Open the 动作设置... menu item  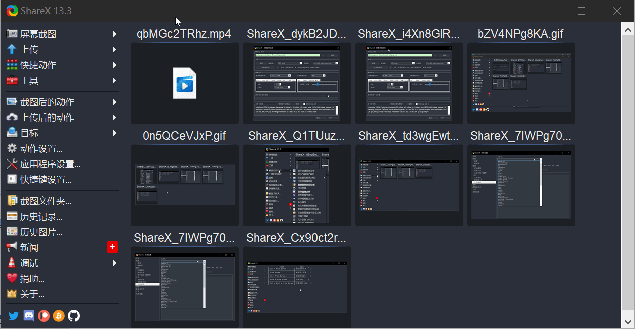pyautogui.click(x=62, y=148)
